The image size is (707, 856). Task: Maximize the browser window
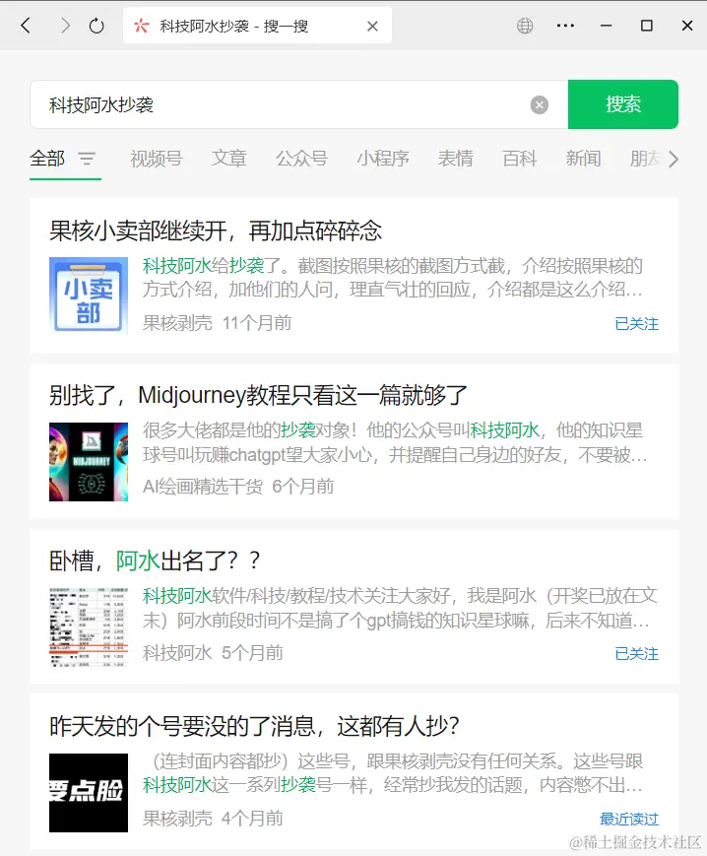647,26
